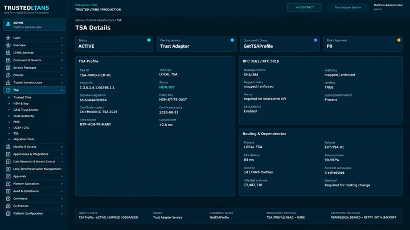Viewport: 410px width, 230px height.
Task: Expand the Approvals chevron
Action: pyautogui.click(x=62, y=176)
